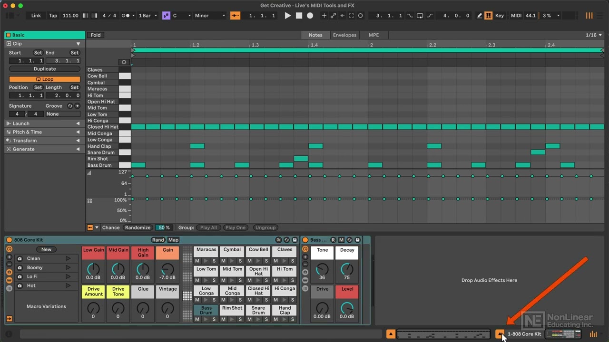Switch to the MPE tab
Screen dimensions: 609x342
coord(373,35)
